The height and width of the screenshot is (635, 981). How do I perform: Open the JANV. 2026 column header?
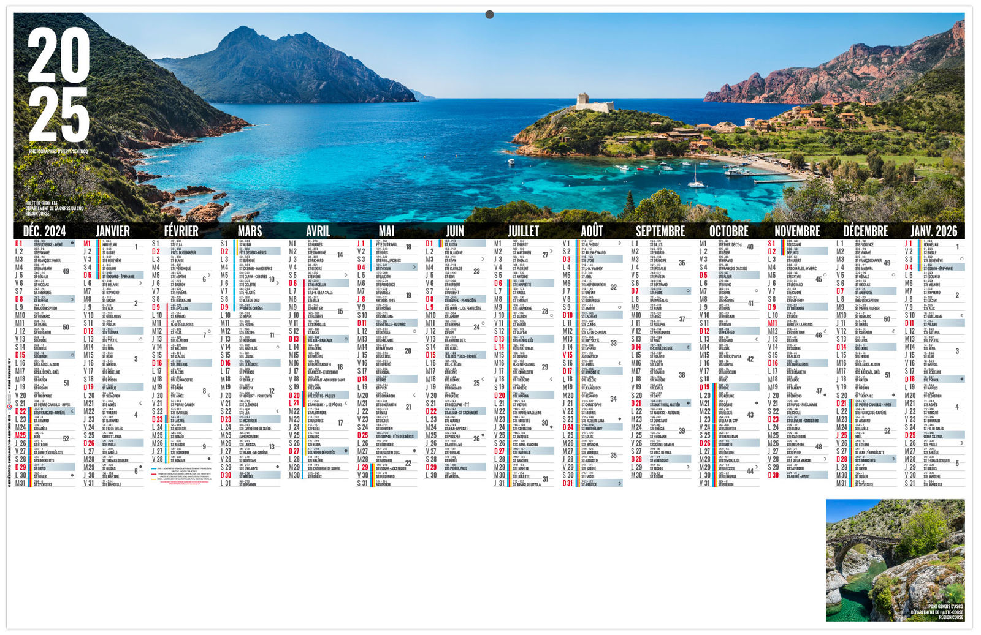coord(933,231)
